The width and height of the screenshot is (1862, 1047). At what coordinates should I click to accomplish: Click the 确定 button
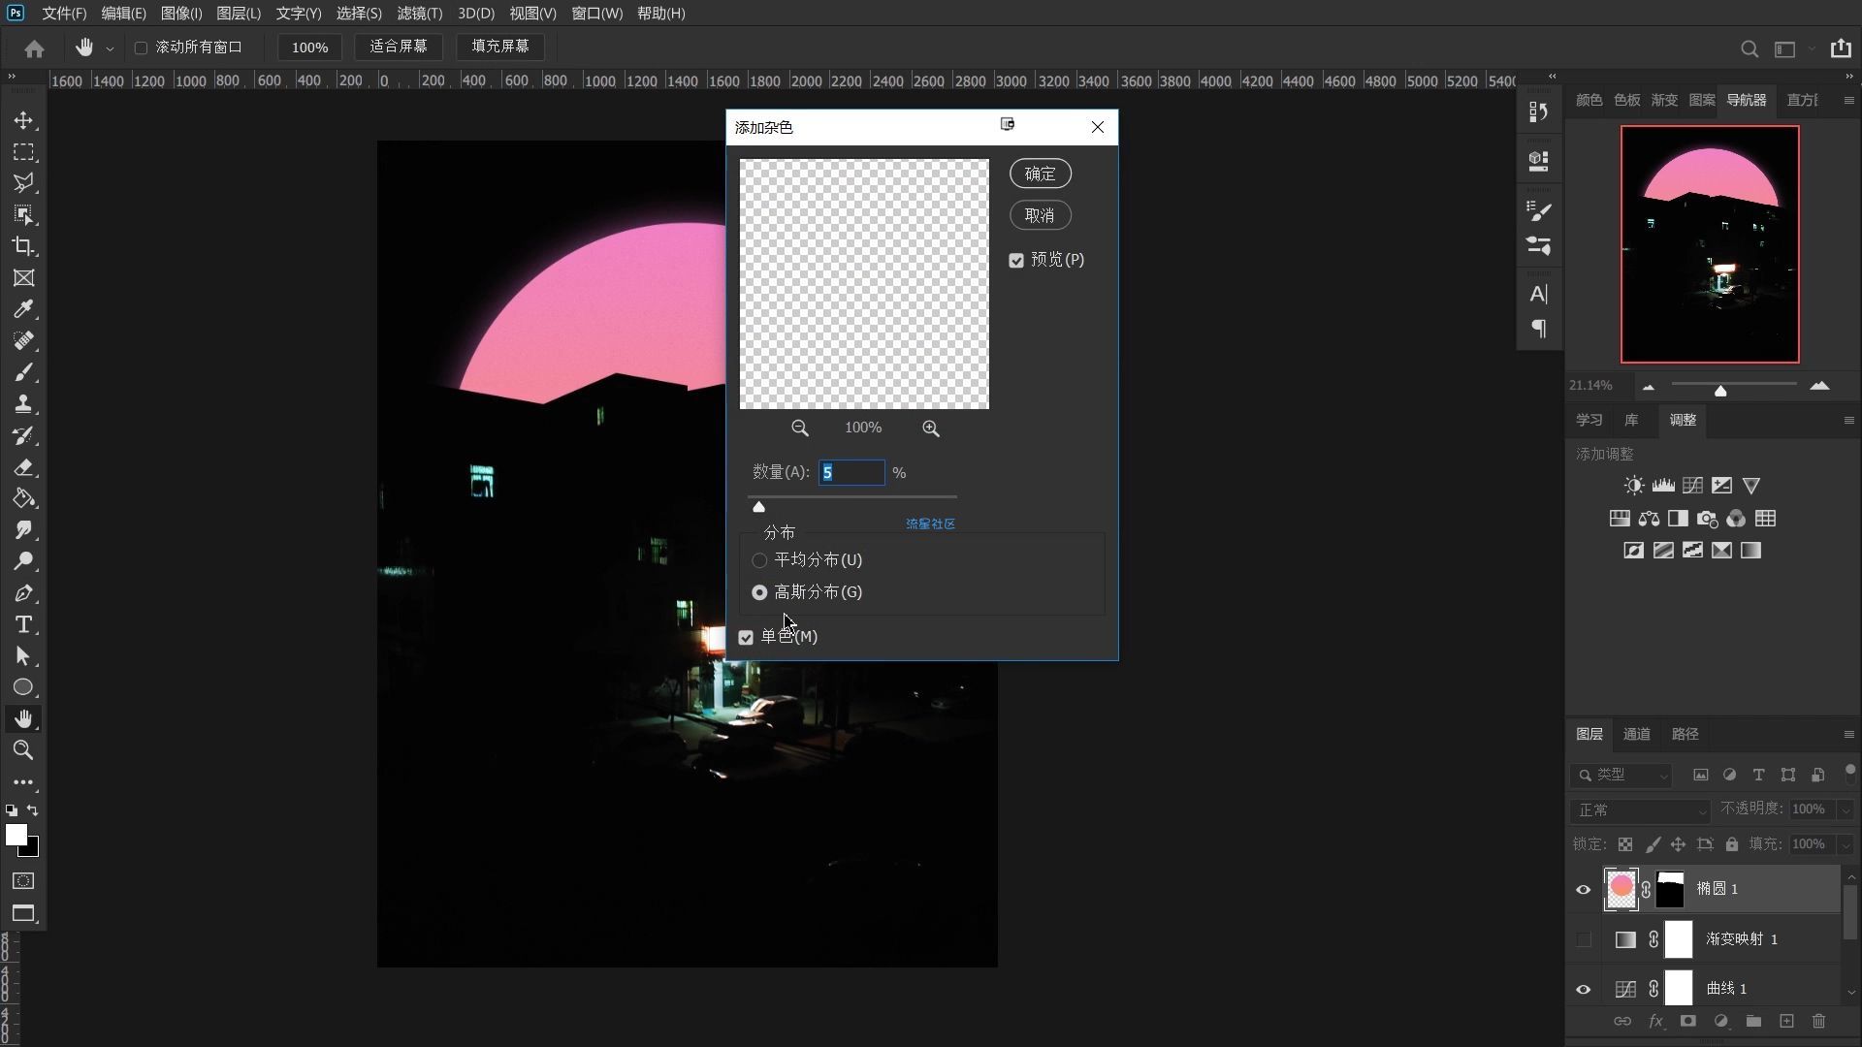tap(1040, 174)
